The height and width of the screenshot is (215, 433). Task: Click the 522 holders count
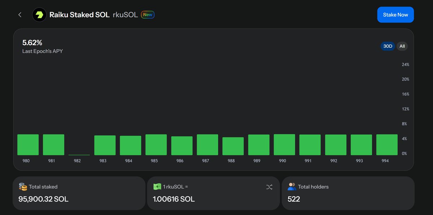[x=294, y=199]
